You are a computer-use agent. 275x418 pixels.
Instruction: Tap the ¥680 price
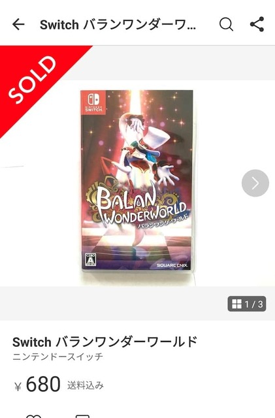[38, 384]
